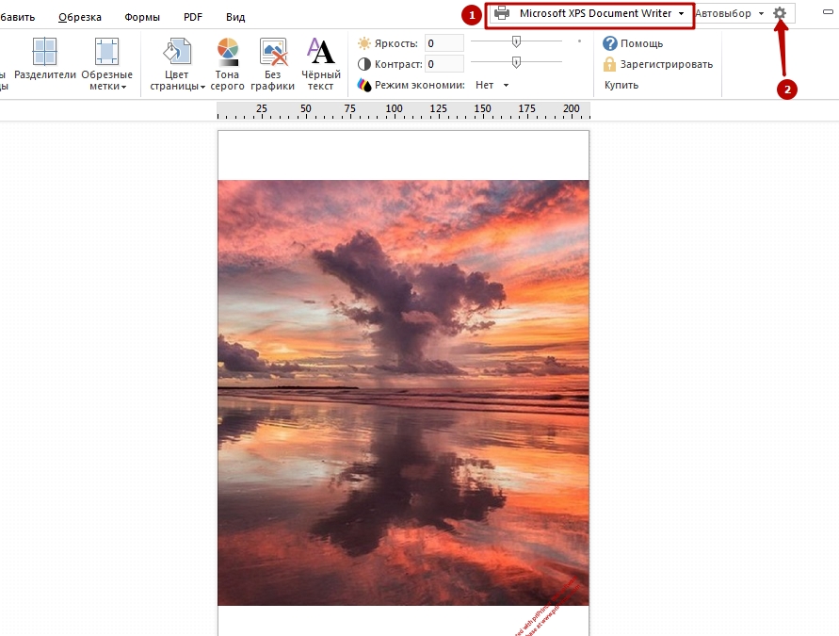Open the Цвет страницы paint bucket tool

[x=177, y=54]
